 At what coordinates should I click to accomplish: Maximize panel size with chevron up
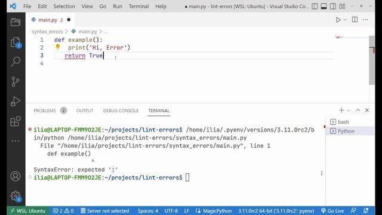[x=358, y=110]
